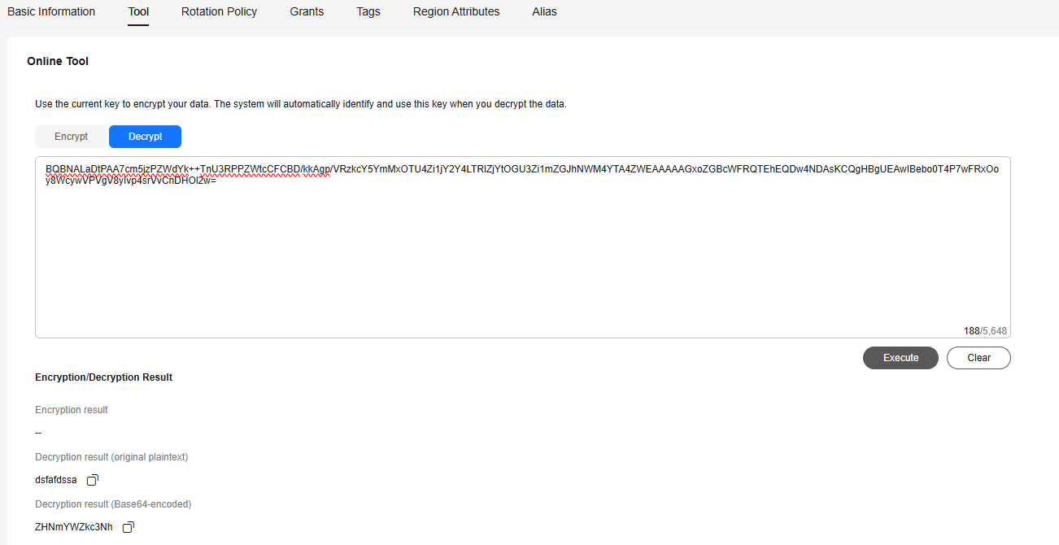Click the 188/5,648 character counter
This screenshot has height=545, width=1059.
(985, 331)
